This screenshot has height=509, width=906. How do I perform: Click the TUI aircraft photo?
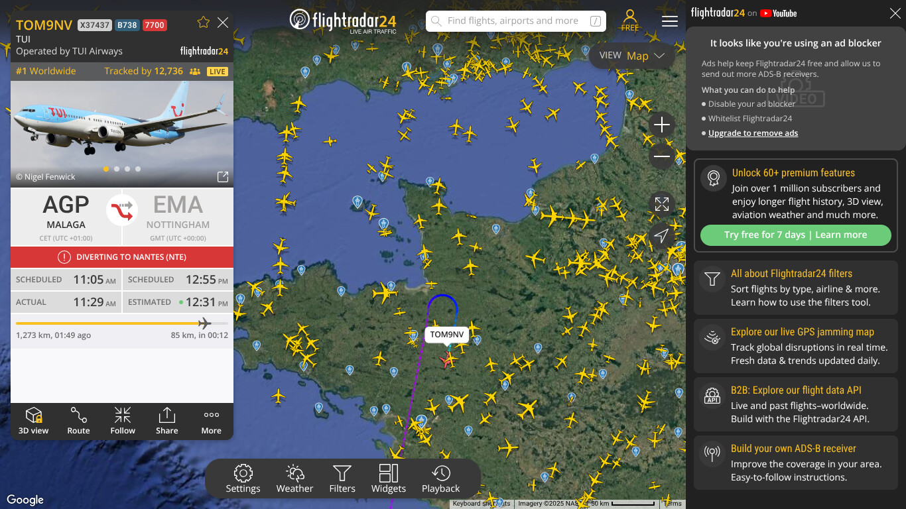[122, 134]
